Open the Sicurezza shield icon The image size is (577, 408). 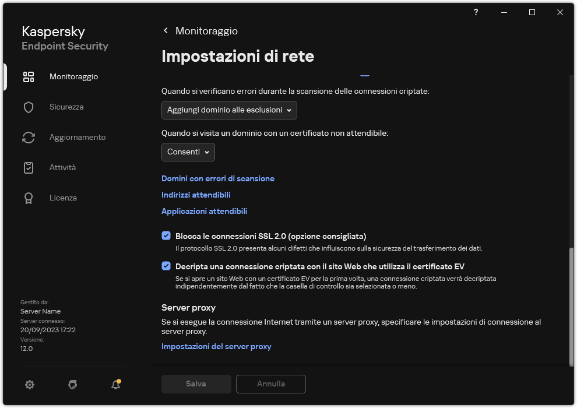(28, 107)
